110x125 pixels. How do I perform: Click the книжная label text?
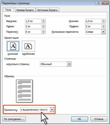click(x=13, y=54)
